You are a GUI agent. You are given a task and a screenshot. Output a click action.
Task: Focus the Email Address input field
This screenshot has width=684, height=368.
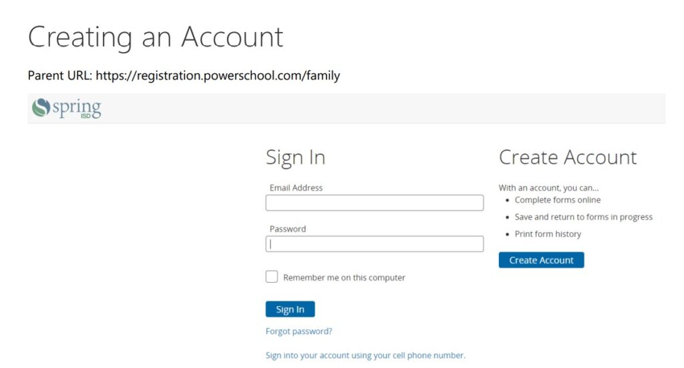point(374,203)
